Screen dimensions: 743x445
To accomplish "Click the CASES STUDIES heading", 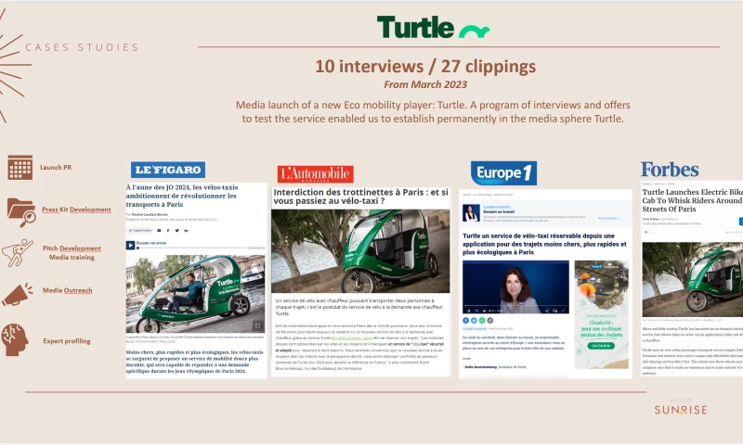I will (82, 47).
